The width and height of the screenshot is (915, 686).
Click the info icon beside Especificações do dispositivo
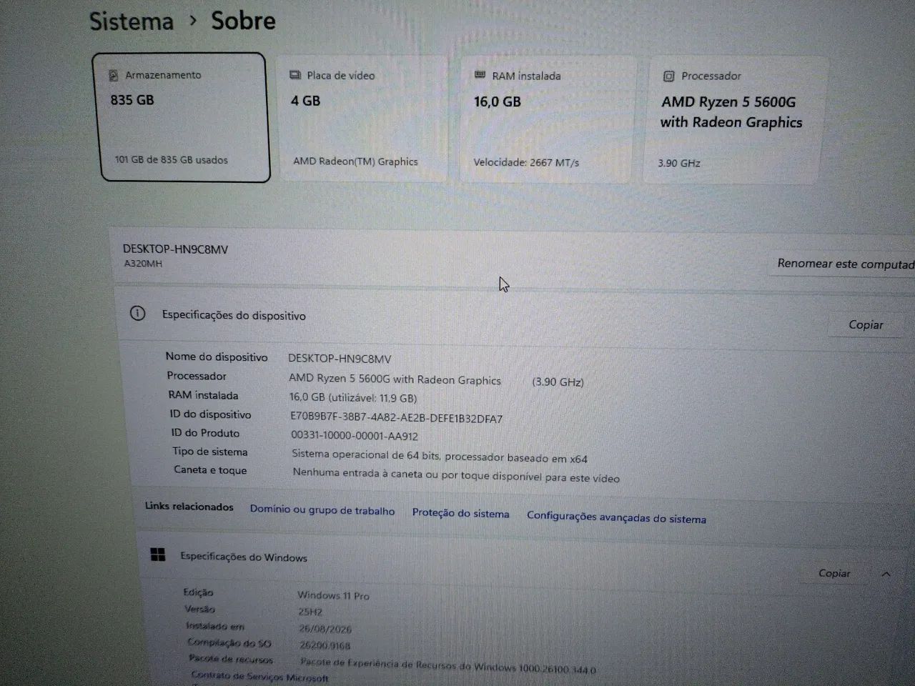pos(137,313)
